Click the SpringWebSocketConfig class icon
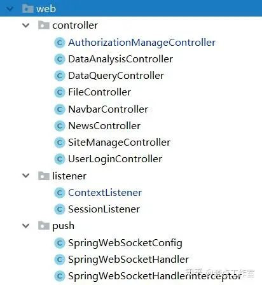The height and width of the screenshot is (285, 262). point(60,243)
